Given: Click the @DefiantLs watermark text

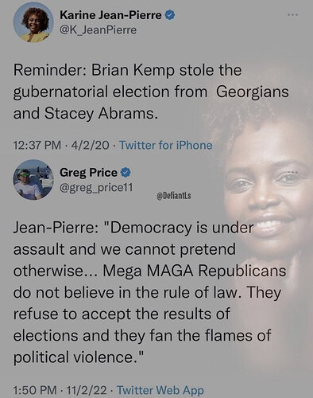Looking at the screenshot, I should (x=174, y=196).
